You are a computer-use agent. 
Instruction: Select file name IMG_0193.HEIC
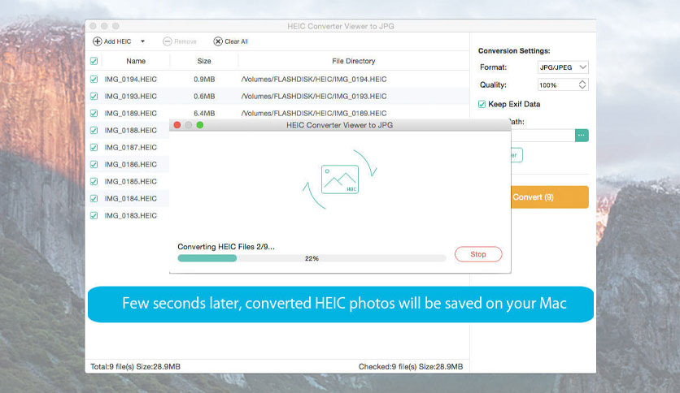tap(130, 96)
